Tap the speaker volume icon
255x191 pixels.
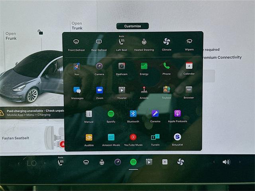pos(226,162)
